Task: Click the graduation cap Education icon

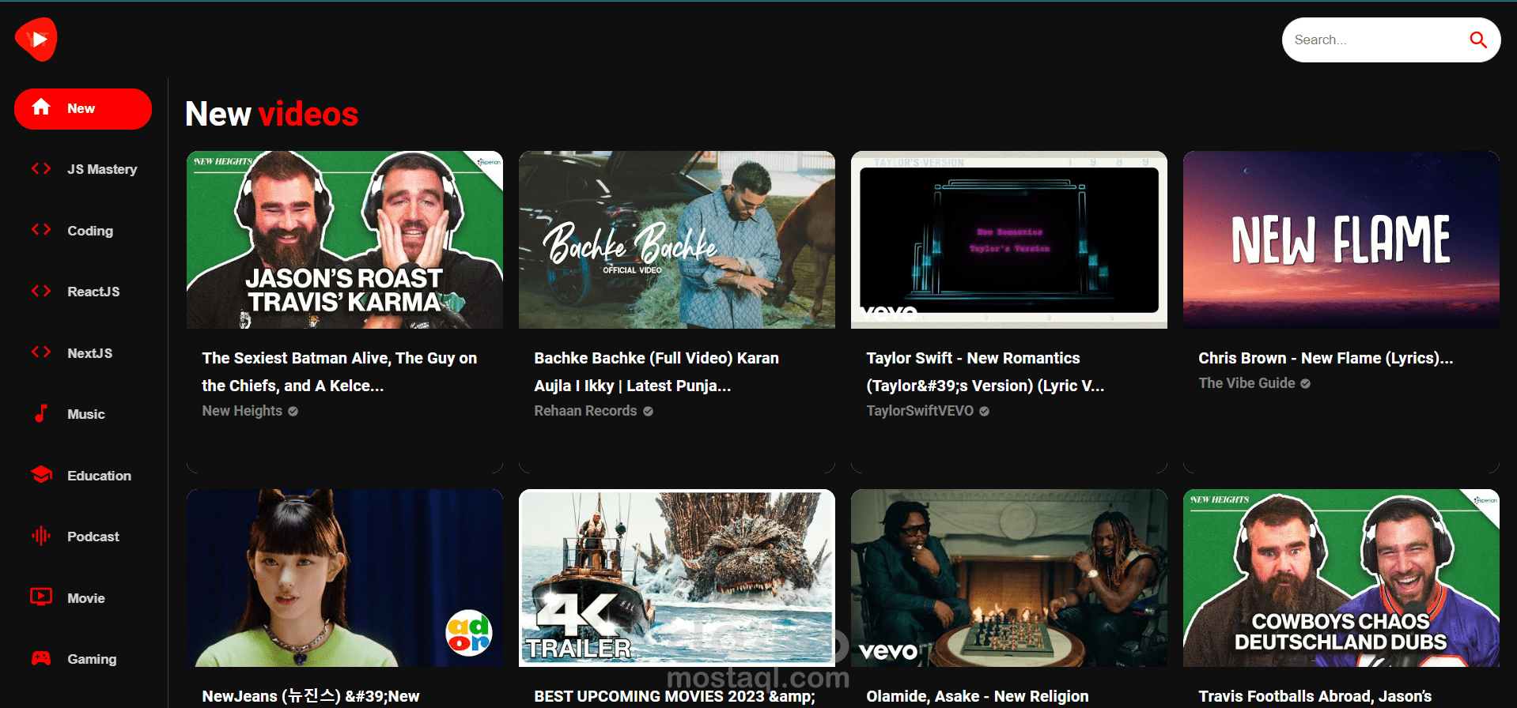Action: click(x=41, y=475)
